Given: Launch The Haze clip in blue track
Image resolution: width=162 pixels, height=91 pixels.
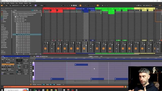Looking at the screenshot, I should pos(89,10).
